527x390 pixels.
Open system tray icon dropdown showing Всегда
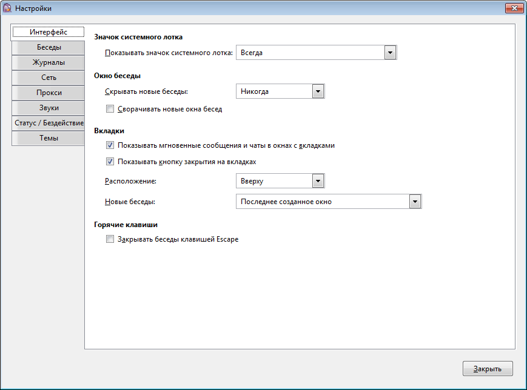(317, 53)
